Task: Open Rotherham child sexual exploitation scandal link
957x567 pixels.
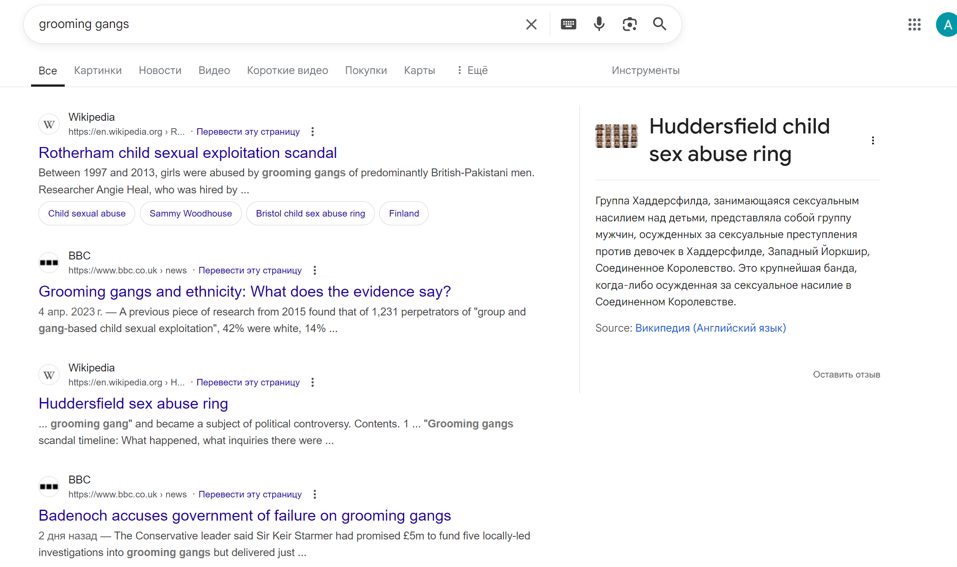Action: tap(188, 153)
